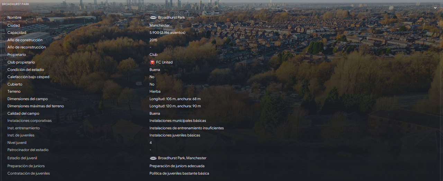
Task: Click the Patrocinador del estadio label
Action: [28, 150]
